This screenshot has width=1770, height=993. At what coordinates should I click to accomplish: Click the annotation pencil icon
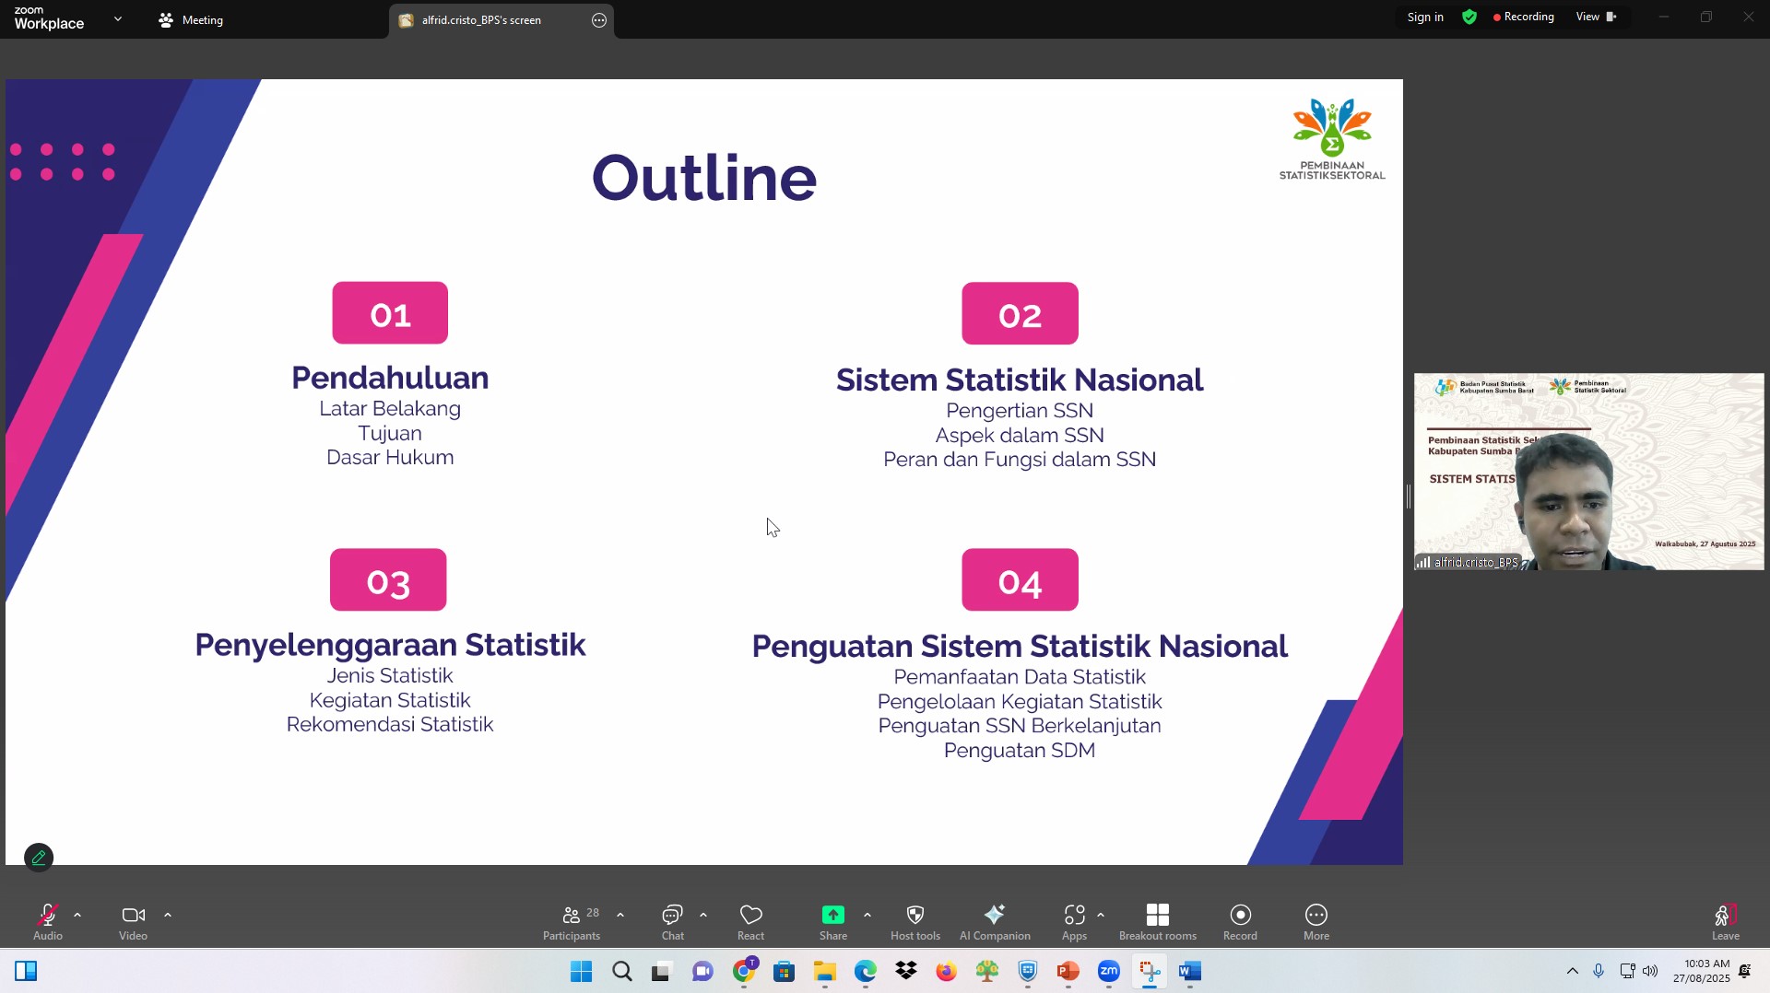coord(39,858)
